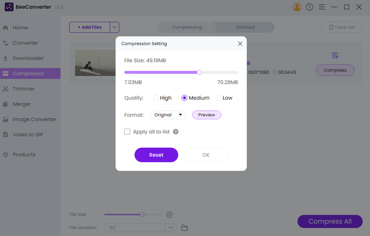Select Medium quality radio button
The image size is (370, 236).
coord(185,98)
